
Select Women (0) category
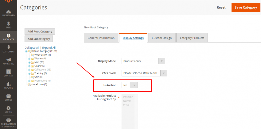click(x=40, y=58)
